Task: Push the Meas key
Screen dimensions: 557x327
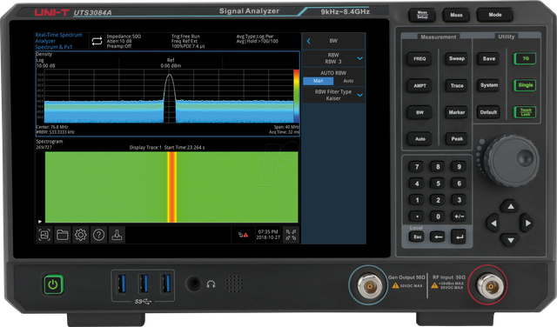Action: point(456,16)
